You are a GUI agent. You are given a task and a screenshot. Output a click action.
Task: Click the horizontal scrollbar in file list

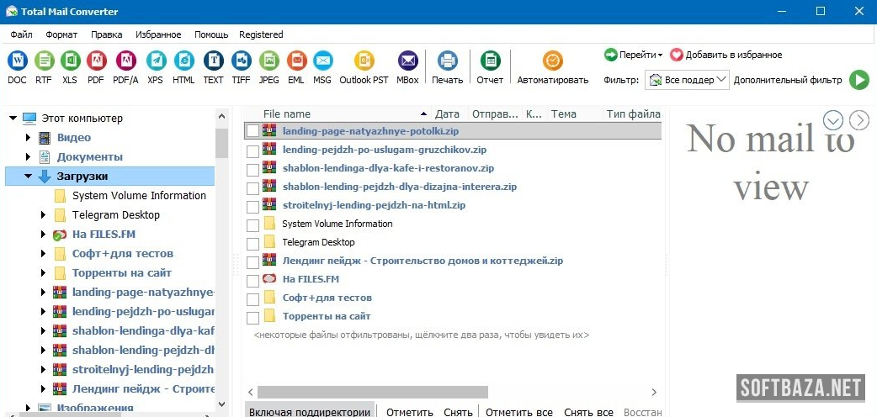coord(372,392)
